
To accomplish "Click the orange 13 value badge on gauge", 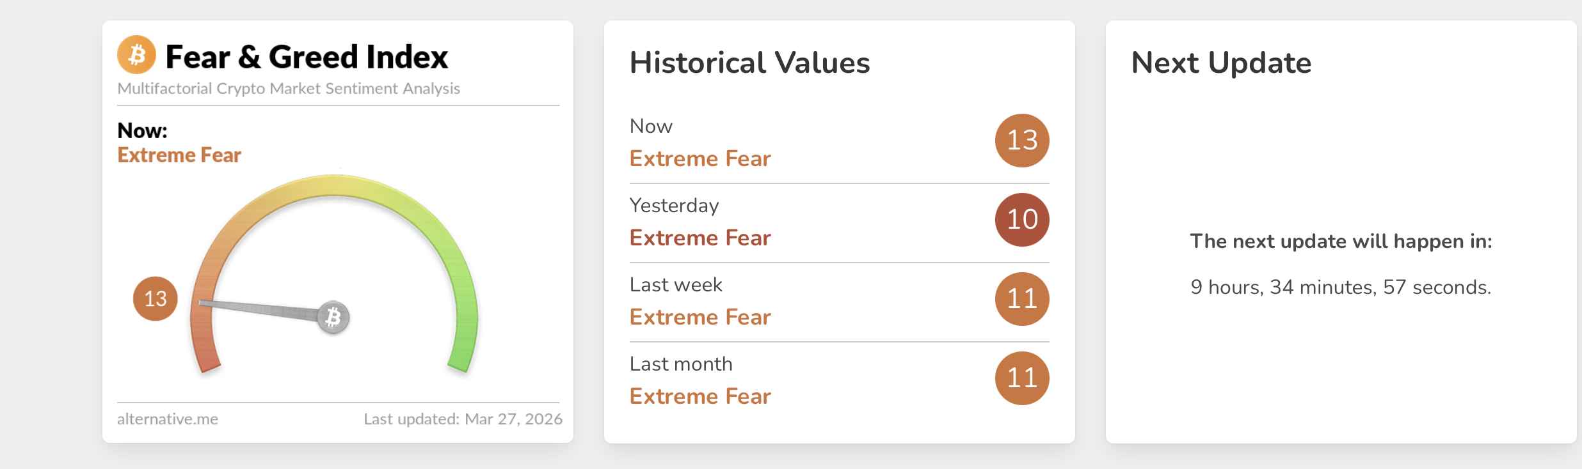I will click(156, 298).
